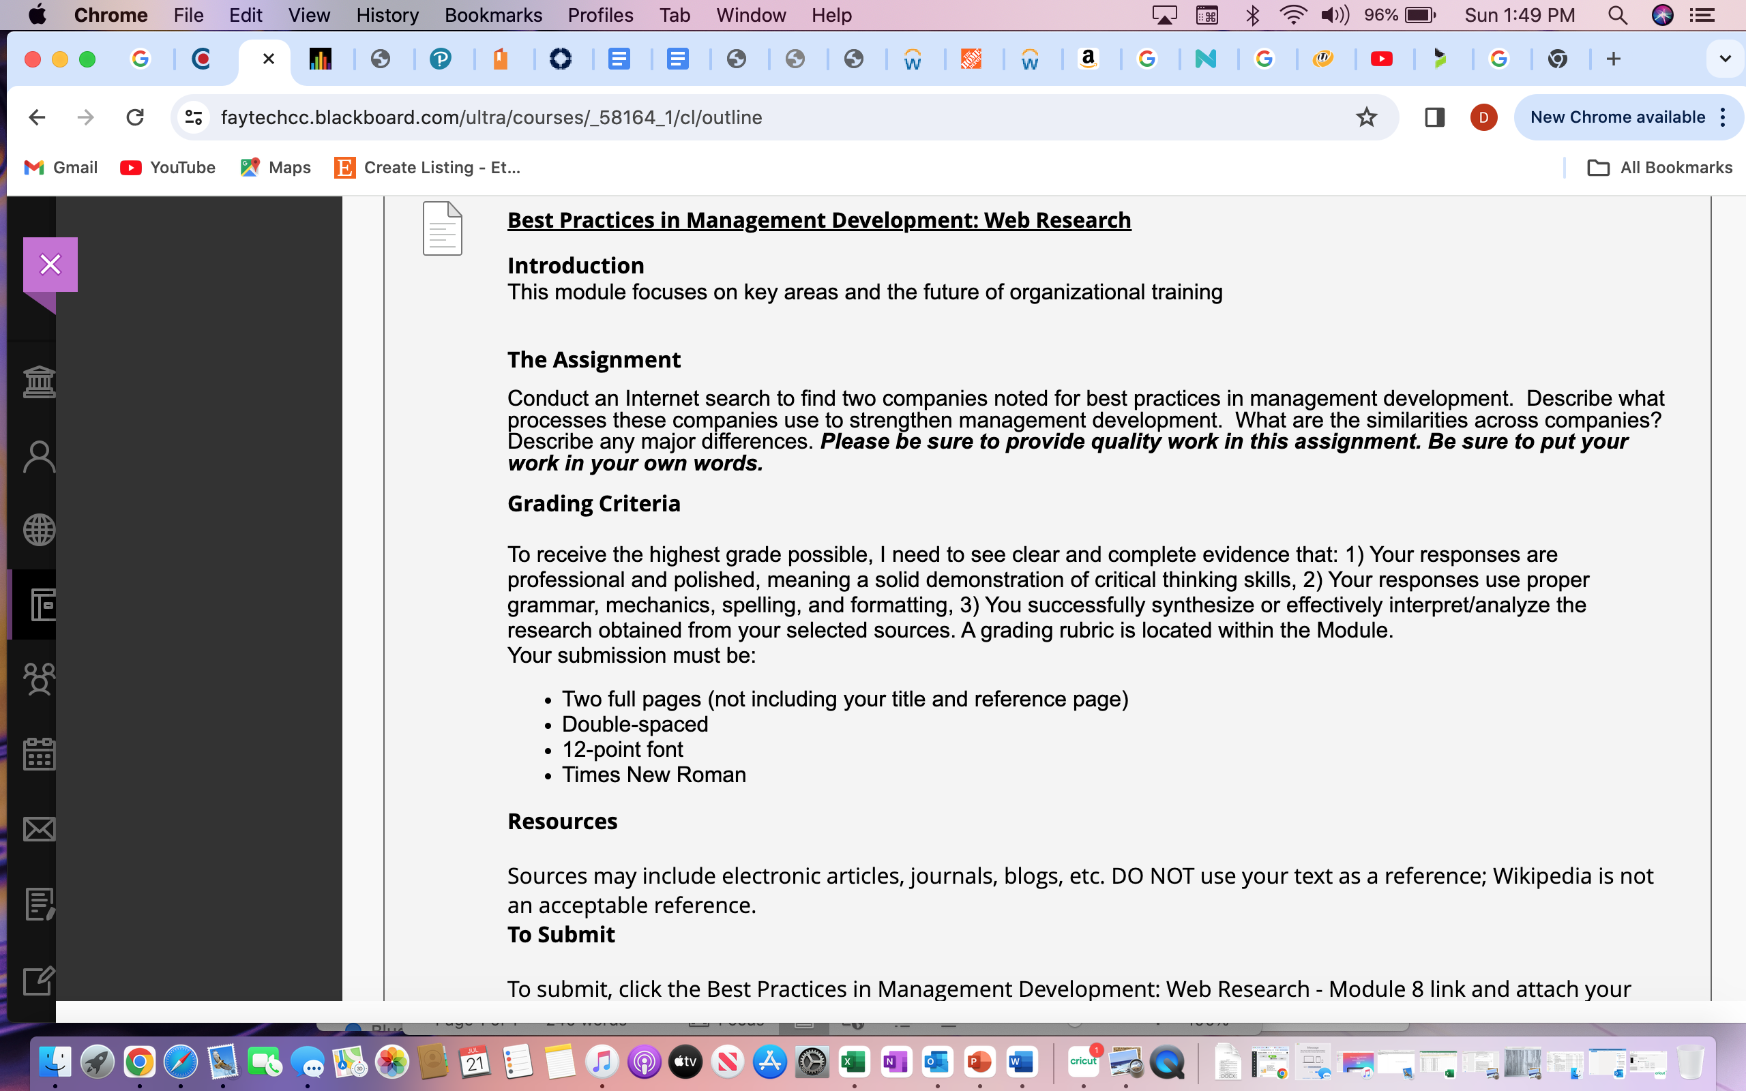Viewport: 1746px width, 1091px height.
Task: Open Microsoft Word from the Dock
Action: pyautogui.click(x=1022, y=1062)
